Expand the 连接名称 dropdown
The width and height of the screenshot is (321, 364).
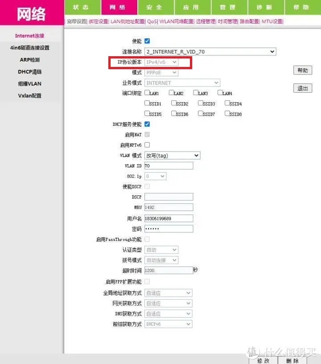(210, 52)
